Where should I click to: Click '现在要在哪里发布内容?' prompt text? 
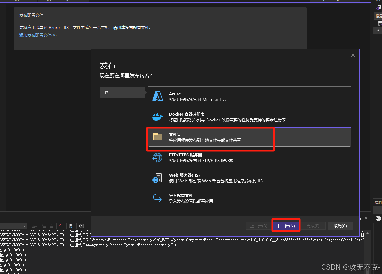[x=126, y=76]
